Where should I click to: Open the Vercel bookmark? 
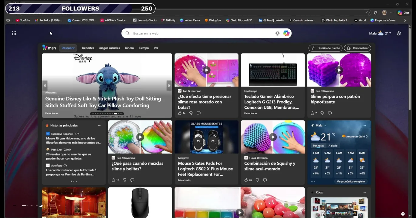point(360,20)
